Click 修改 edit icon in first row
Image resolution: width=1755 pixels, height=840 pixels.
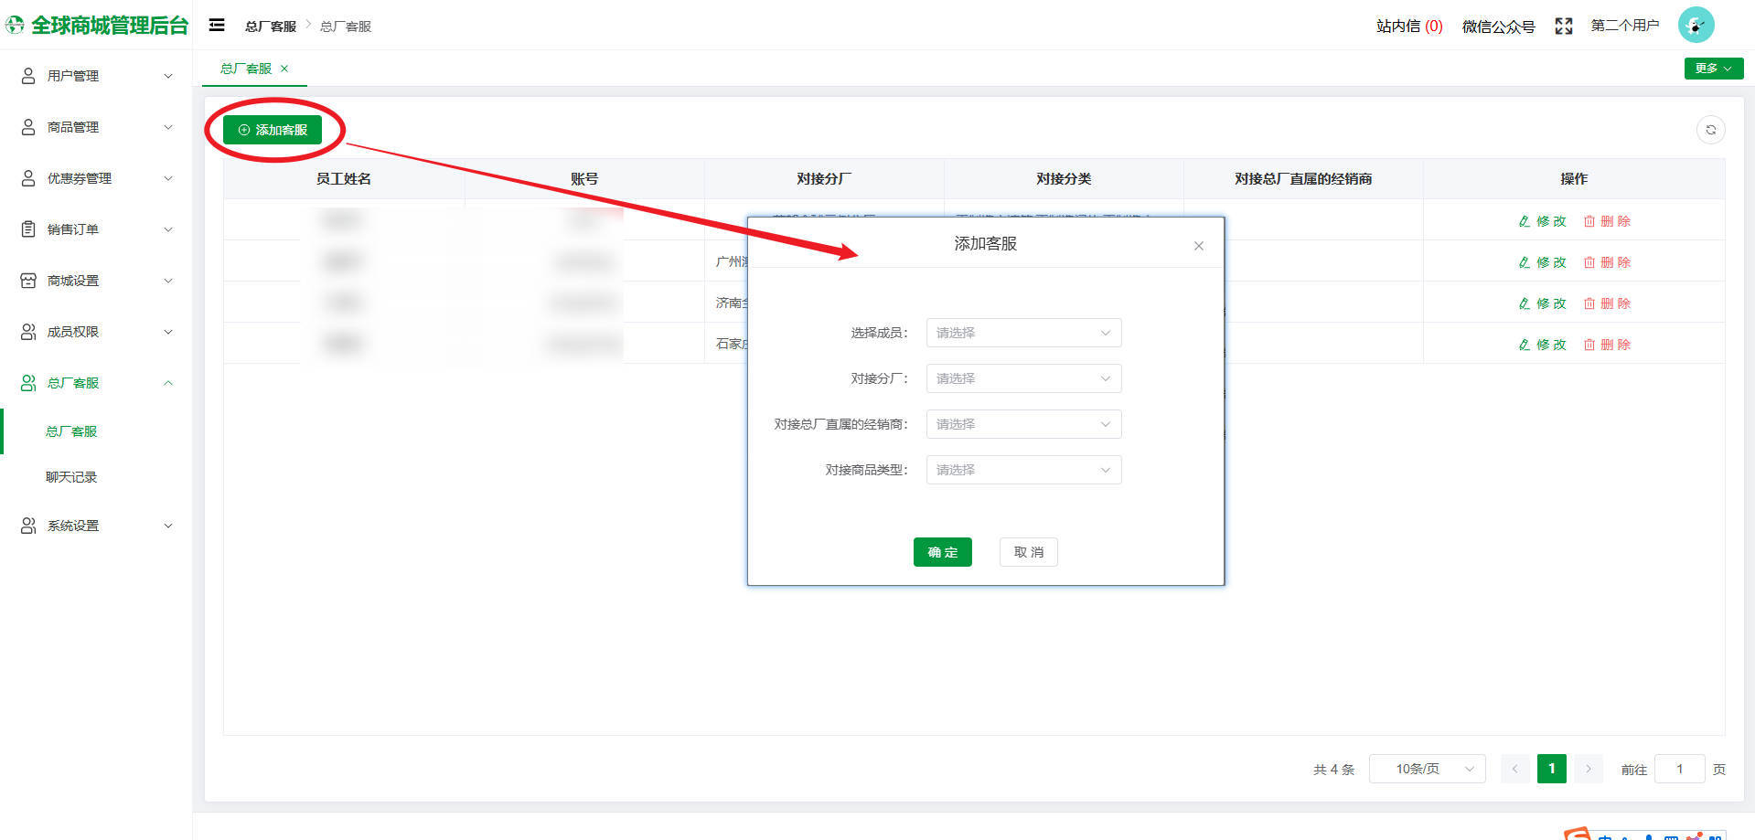(x=1525, y=221)
